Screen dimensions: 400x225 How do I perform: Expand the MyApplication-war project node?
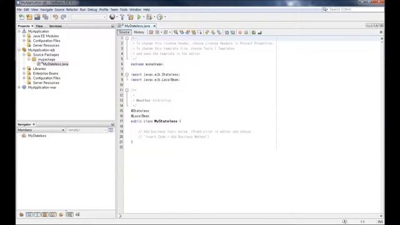pyautogui.click(x=19, y=87)
